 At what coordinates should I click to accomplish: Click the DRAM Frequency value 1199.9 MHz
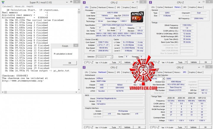coord(187,25)
